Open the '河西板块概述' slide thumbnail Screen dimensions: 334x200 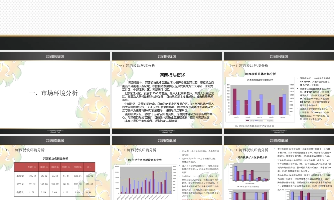tap(167, 93)
